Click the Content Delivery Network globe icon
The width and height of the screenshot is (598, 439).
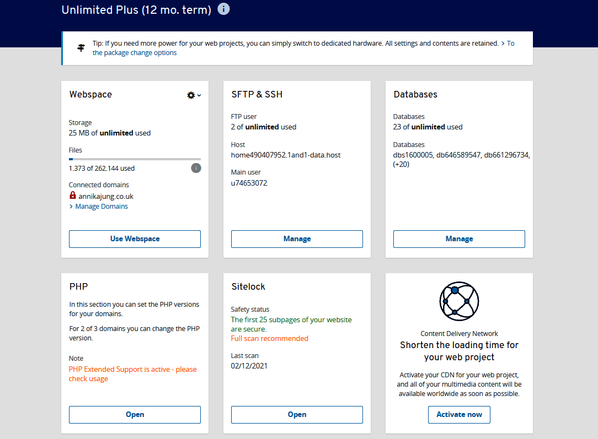click(x=459, y=301)
